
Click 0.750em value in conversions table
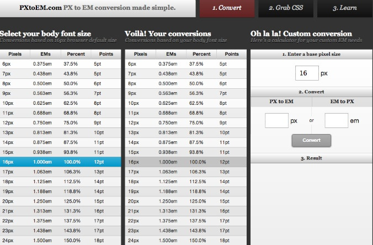coord(168,122)
